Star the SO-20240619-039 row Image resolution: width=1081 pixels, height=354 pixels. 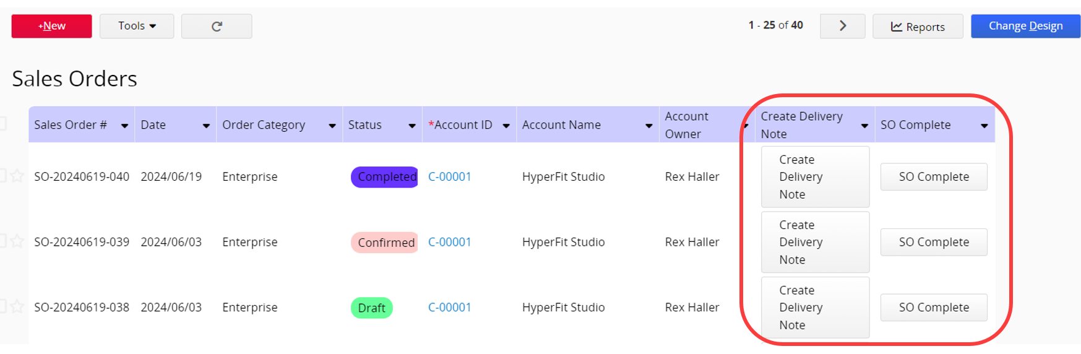(x=17, y=241)
